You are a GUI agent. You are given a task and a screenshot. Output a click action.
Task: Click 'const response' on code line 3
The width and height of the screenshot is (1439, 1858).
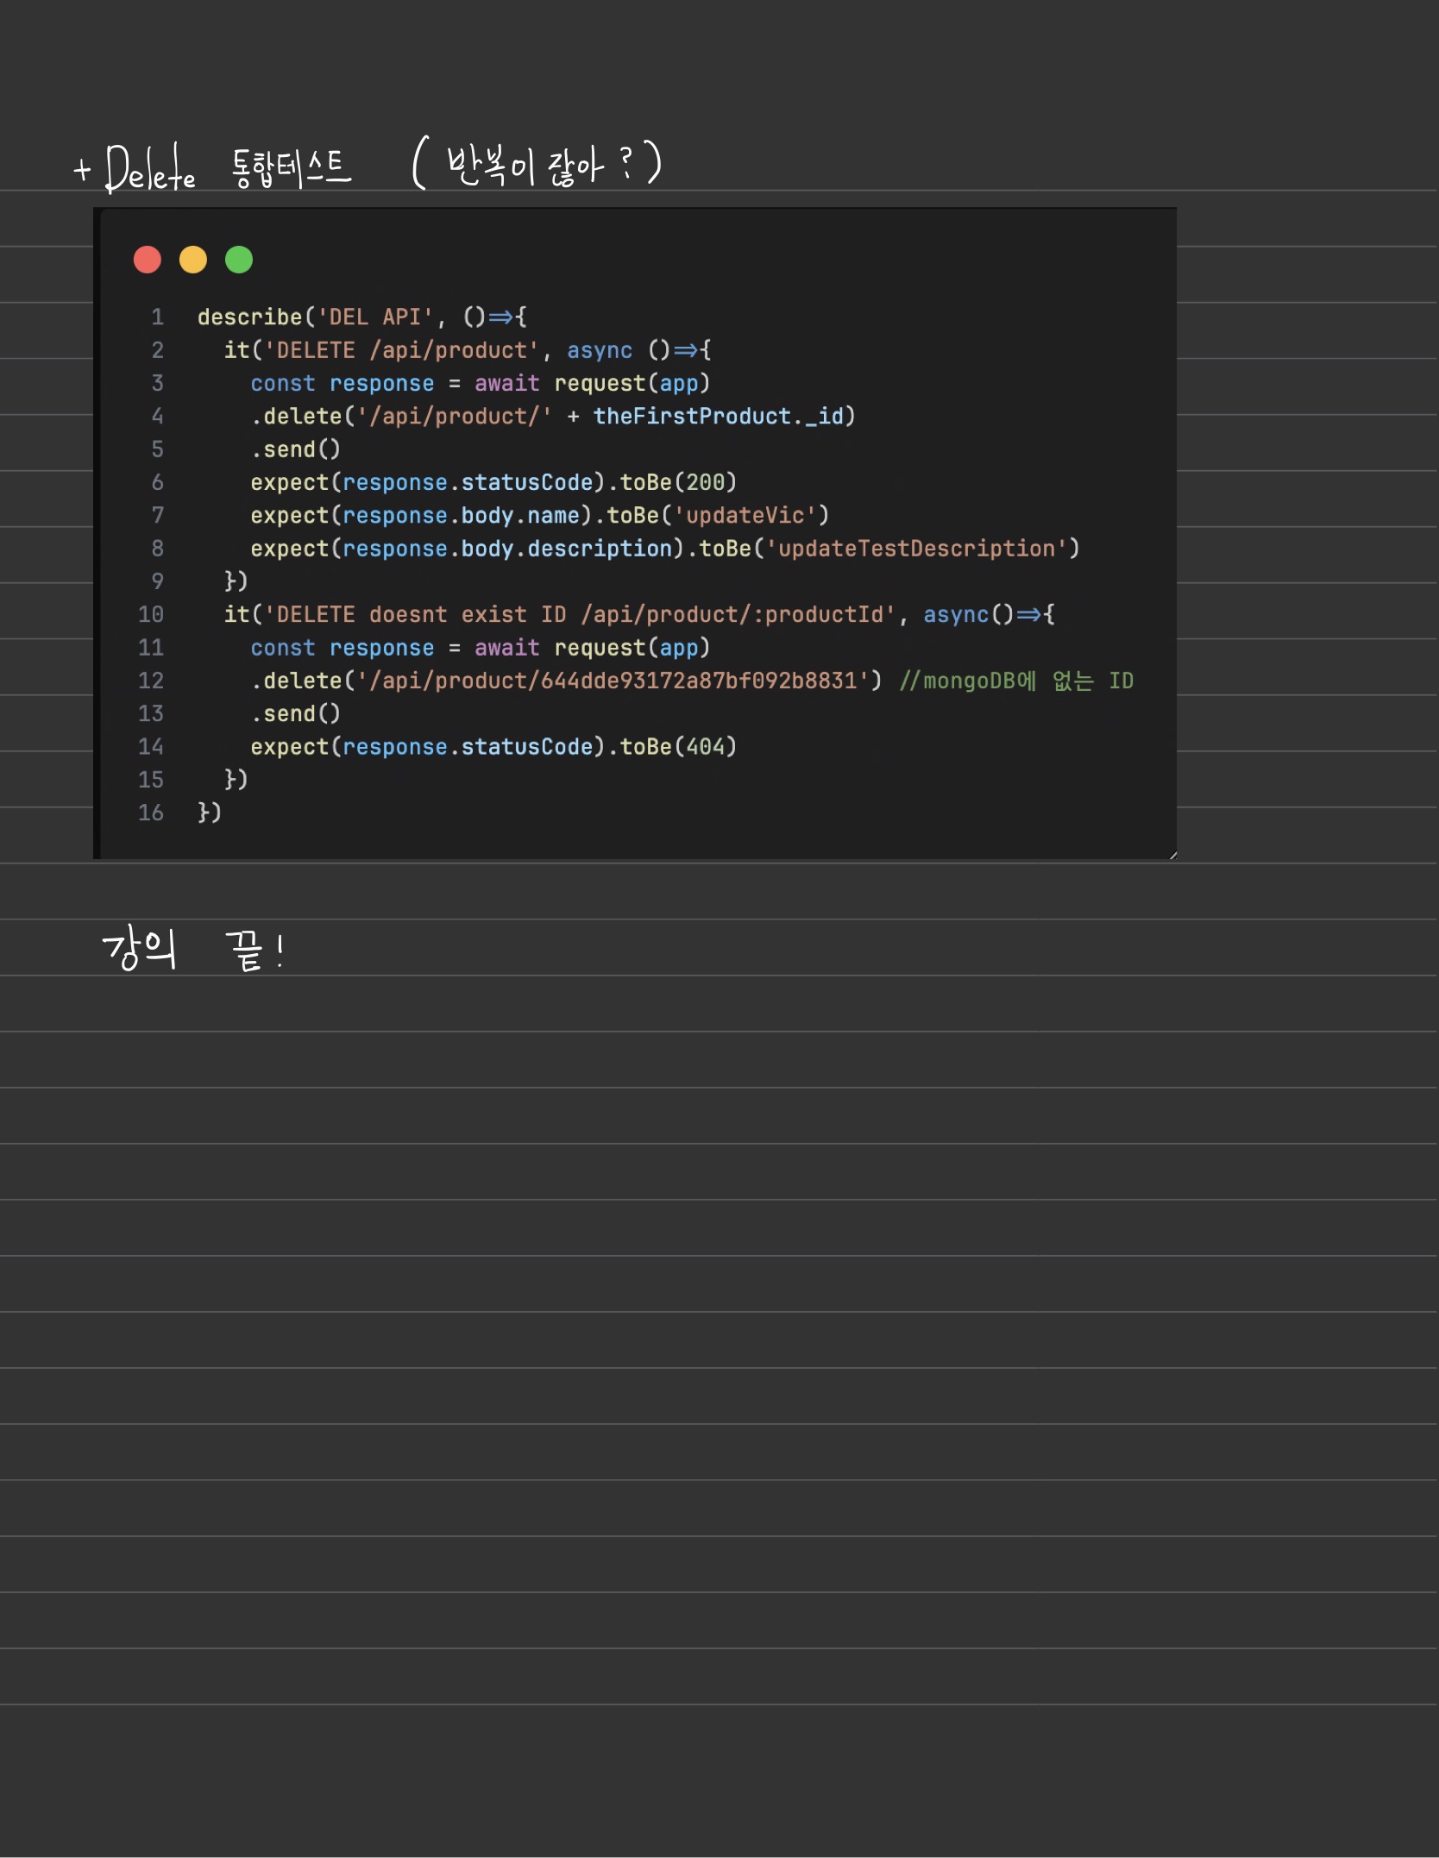coord(342,383)
